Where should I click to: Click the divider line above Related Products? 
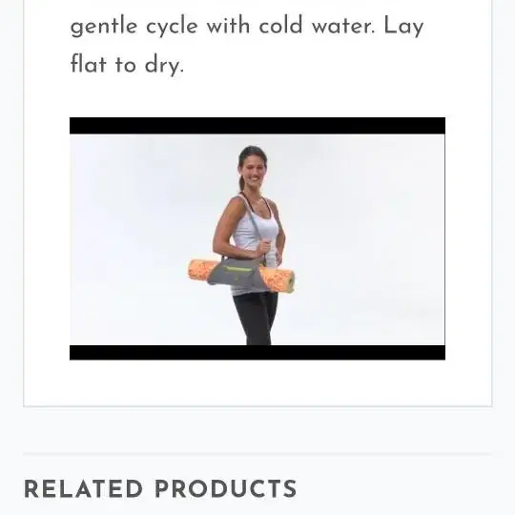pyautogui.click(x=257, y=454)
